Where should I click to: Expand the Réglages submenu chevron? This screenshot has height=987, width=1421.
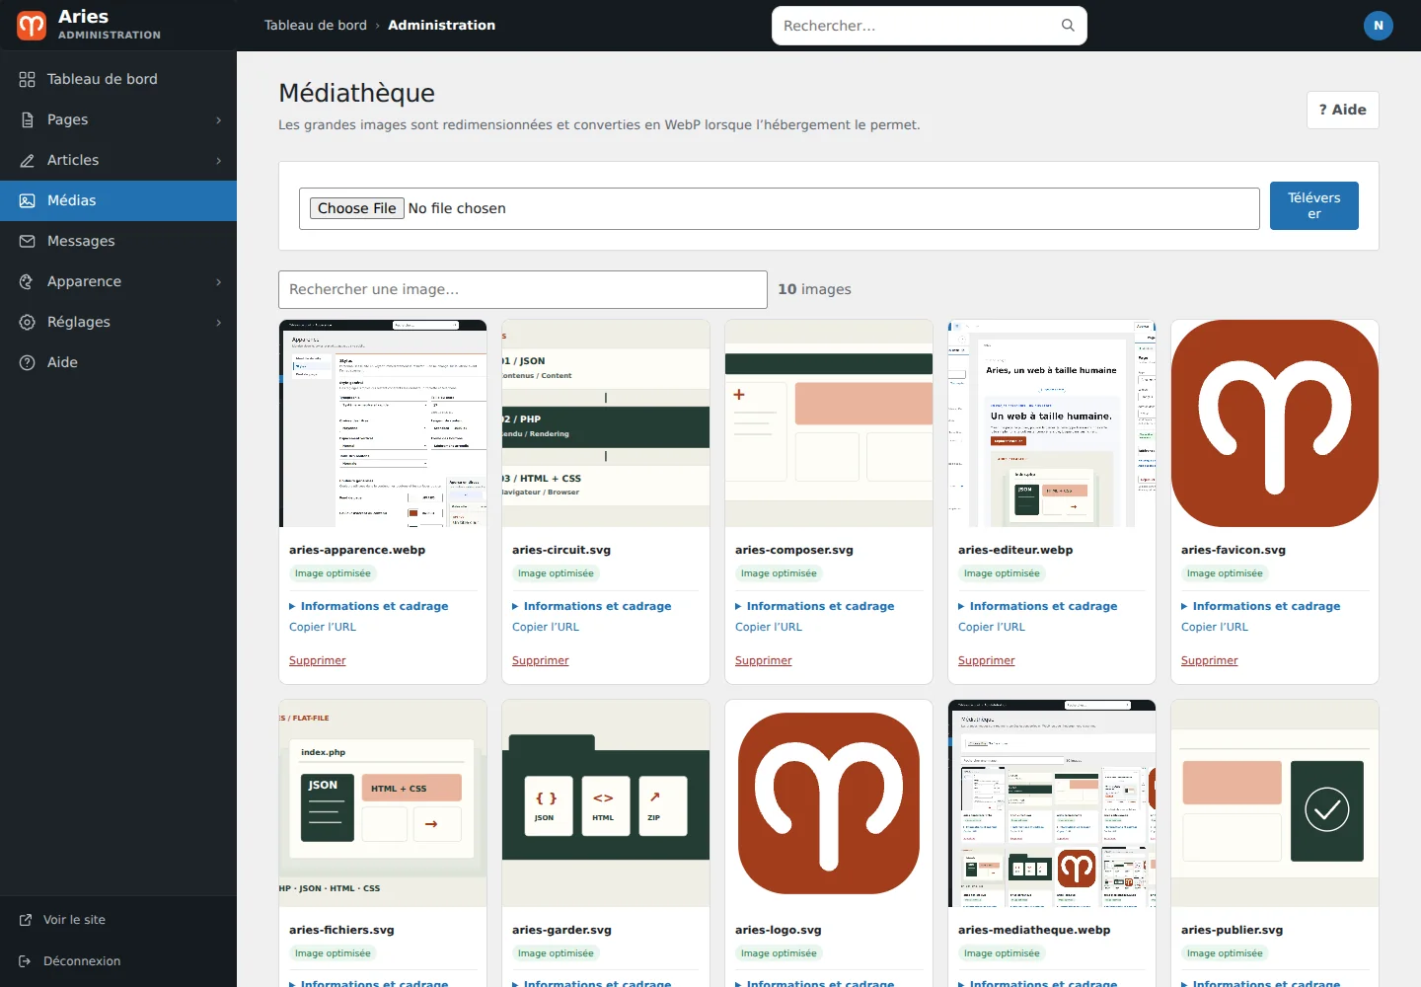(x=219, y=323)
